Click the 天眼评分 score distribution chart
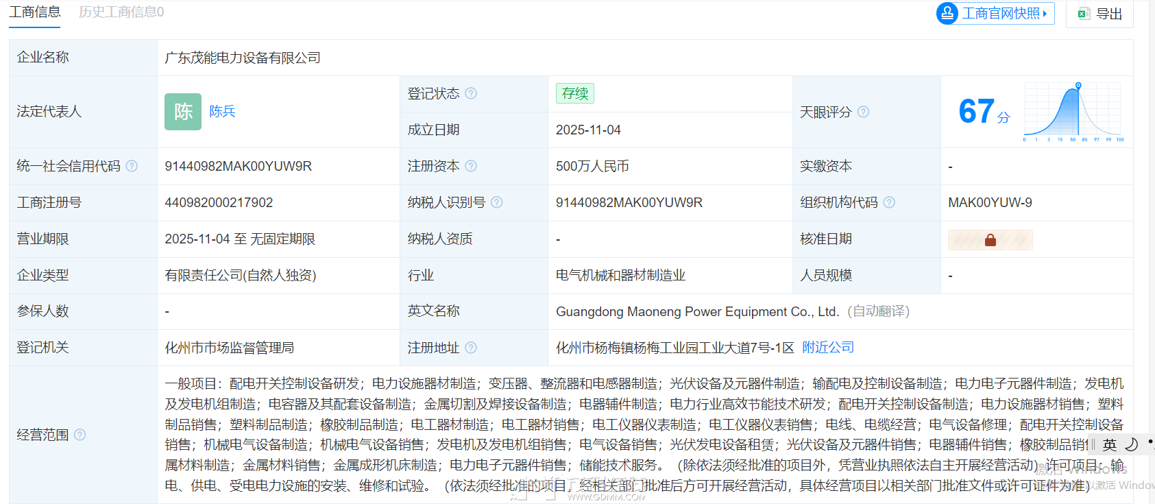 pyautogui.click(x=1073, y=112)
